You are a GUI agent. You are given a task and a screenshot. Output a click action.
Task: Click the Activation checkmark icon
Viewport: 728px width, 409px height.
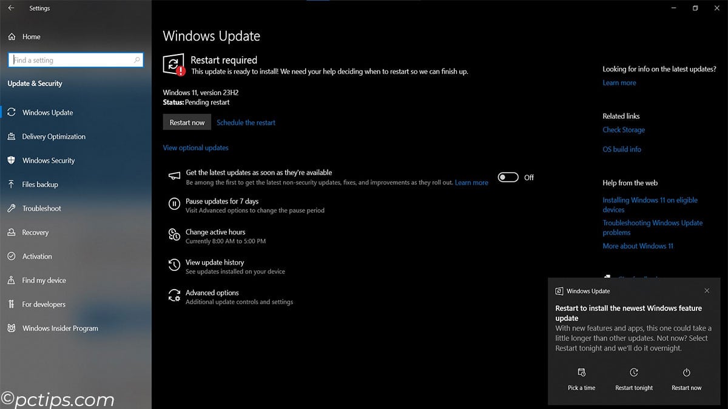pyautogui.click(x=12, y=256)
